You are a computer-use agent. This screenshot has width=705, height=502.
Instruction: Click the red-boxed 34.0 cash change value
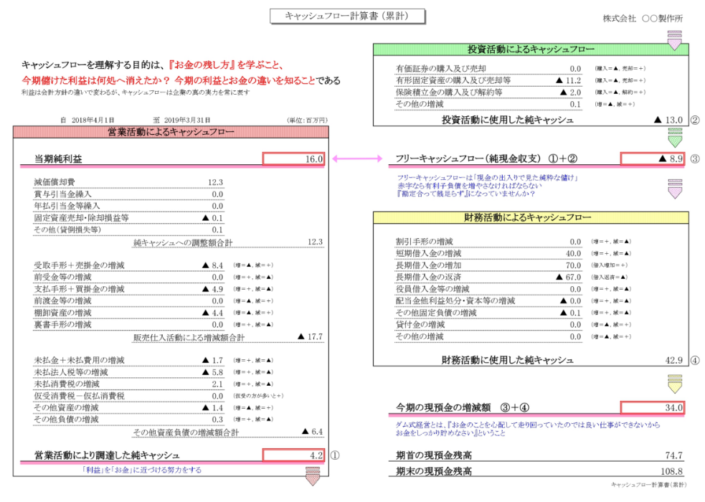(x=653, y=407)
